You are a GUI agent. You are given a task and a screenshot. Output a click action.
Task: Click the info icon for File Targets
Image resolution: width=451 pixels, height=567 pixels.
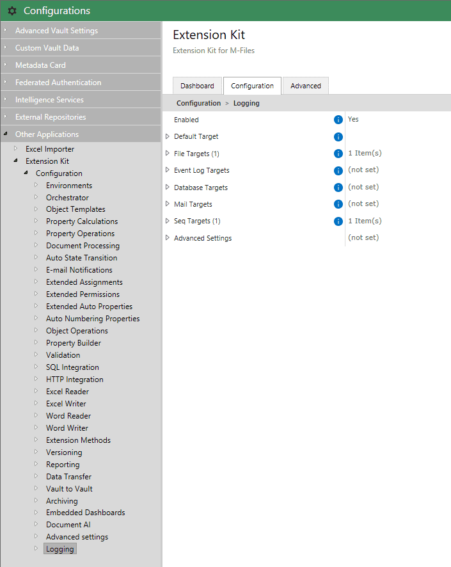coord(338,154)
